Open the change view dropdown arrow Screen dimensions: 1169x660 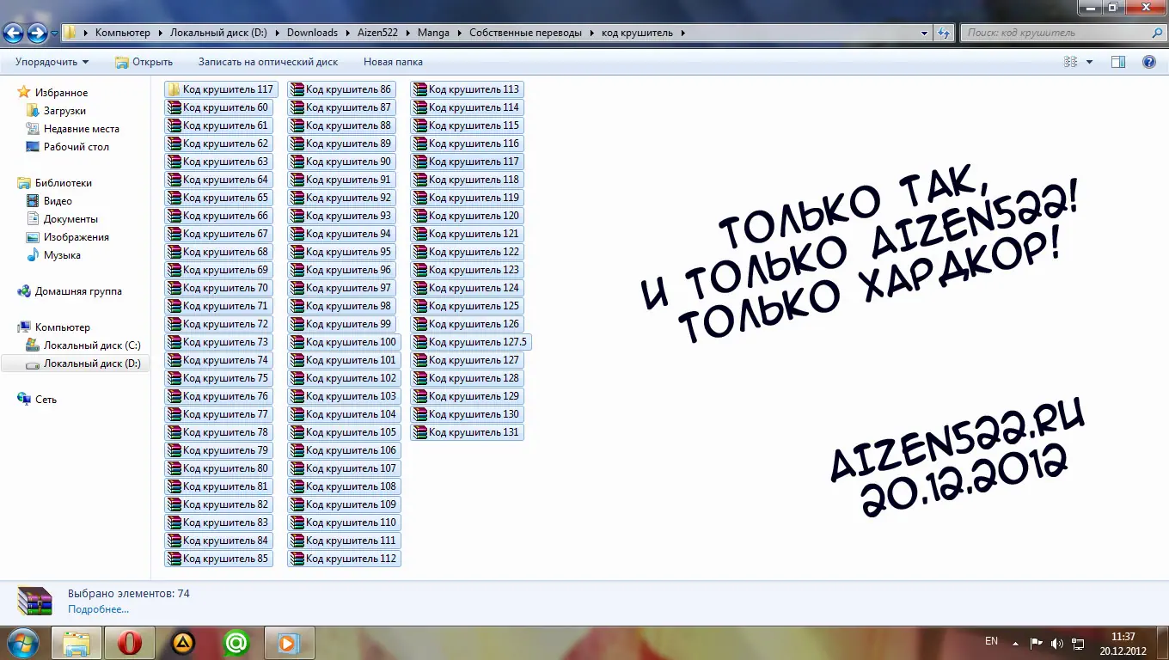(1089, 62)
